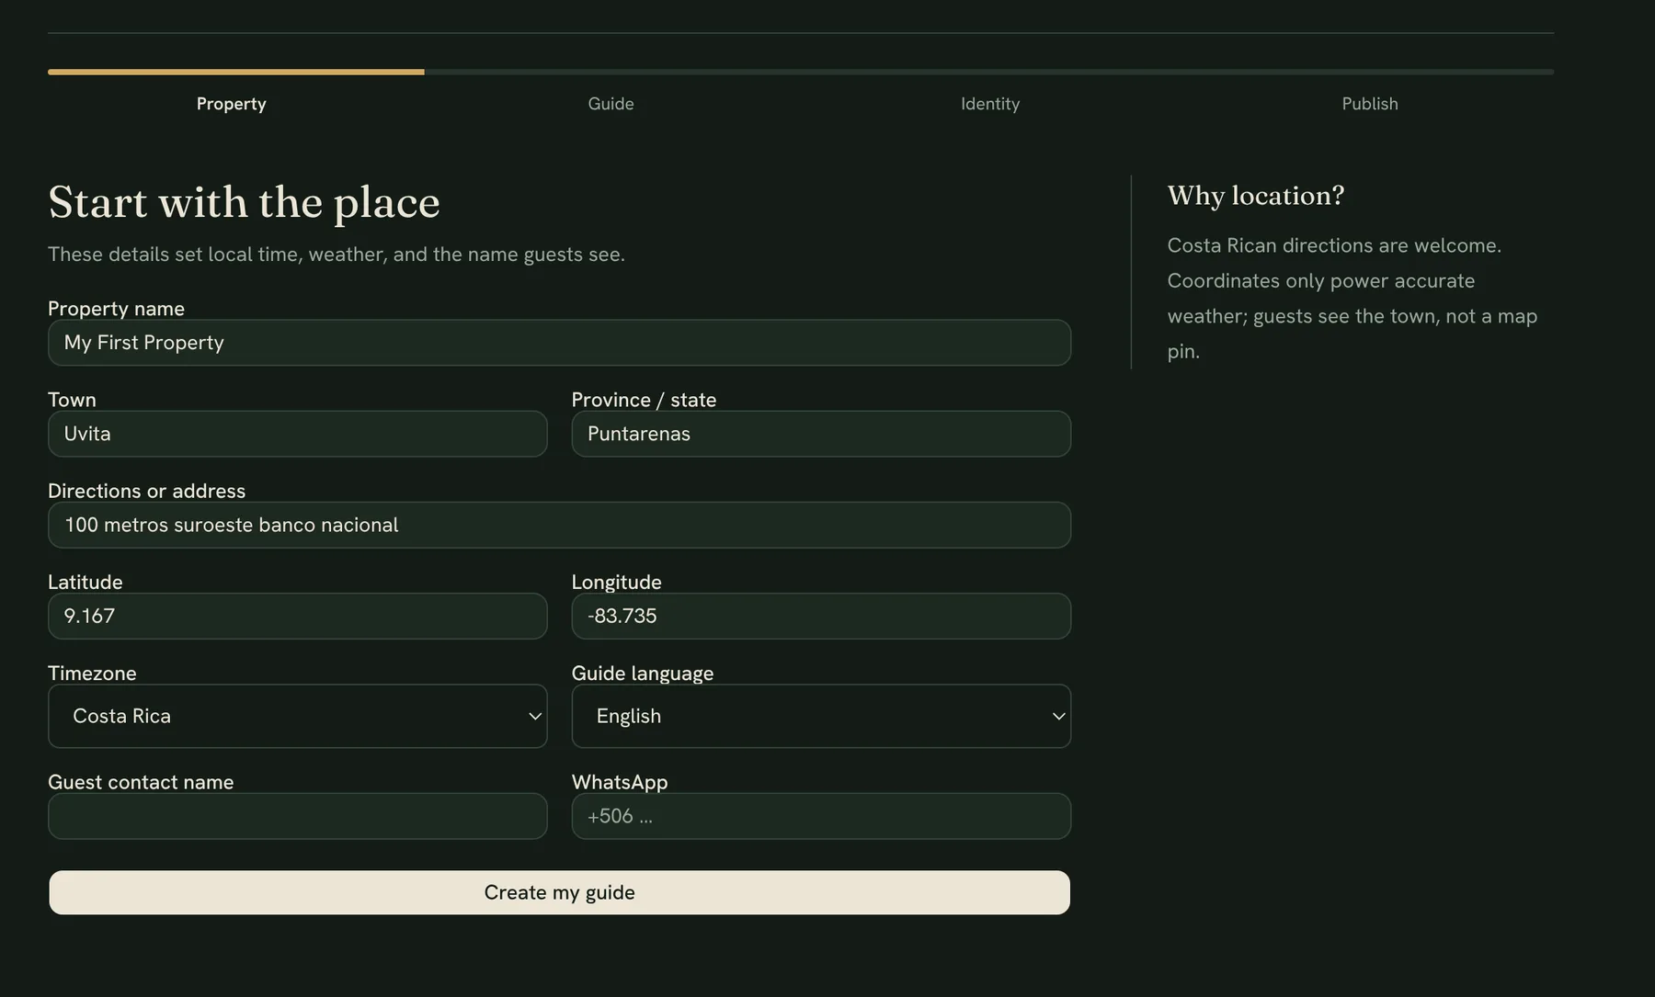Click the Directions or address field
The image size is (1655, 997).
pyautogui.click(x=559, y=525)
